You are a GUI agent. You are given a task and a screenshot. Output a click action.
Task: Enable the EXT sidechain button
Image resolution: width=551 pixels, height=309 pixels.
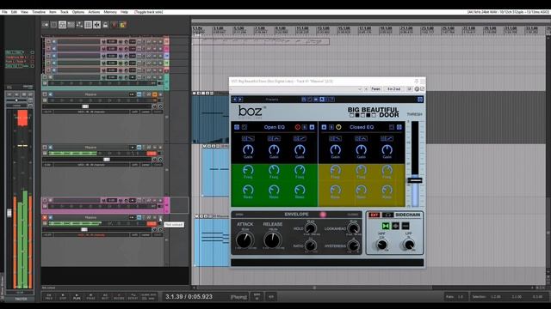(375, 215)
